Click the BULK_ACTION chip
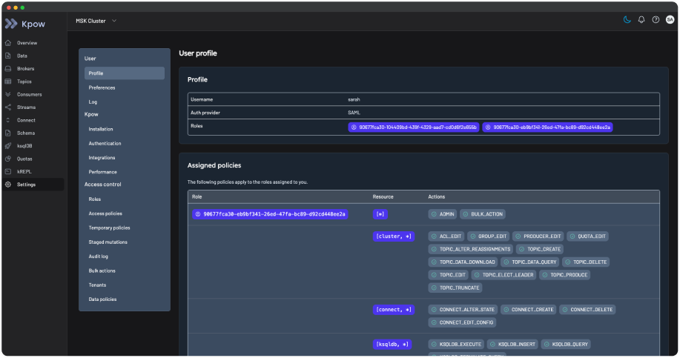Viewport: 680px width, 358px height. 482,214
